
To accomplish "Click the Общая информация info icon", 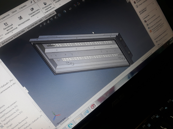I will click(x=137, y=6).
